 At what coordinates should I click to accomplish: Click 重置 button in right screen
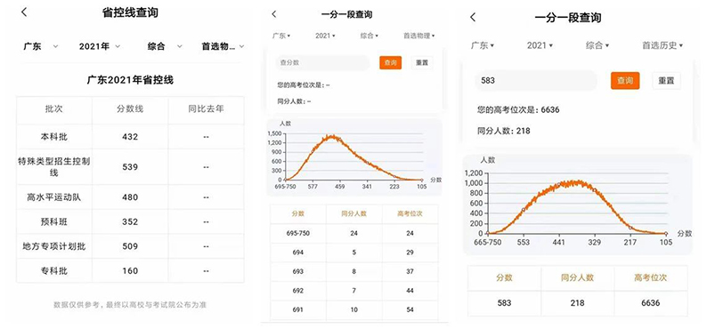[x=666, y=81]
